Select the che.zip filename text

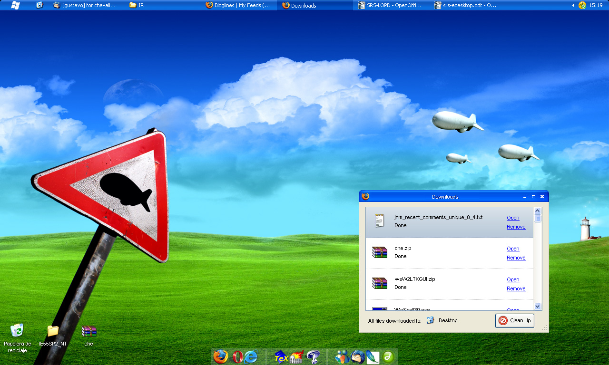pos(403,248)
